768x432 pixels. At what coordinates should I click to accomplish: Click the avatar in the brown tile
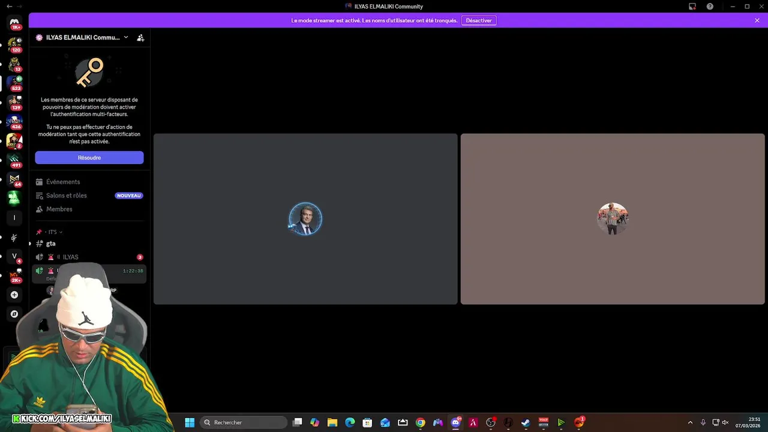coord(613,218)
